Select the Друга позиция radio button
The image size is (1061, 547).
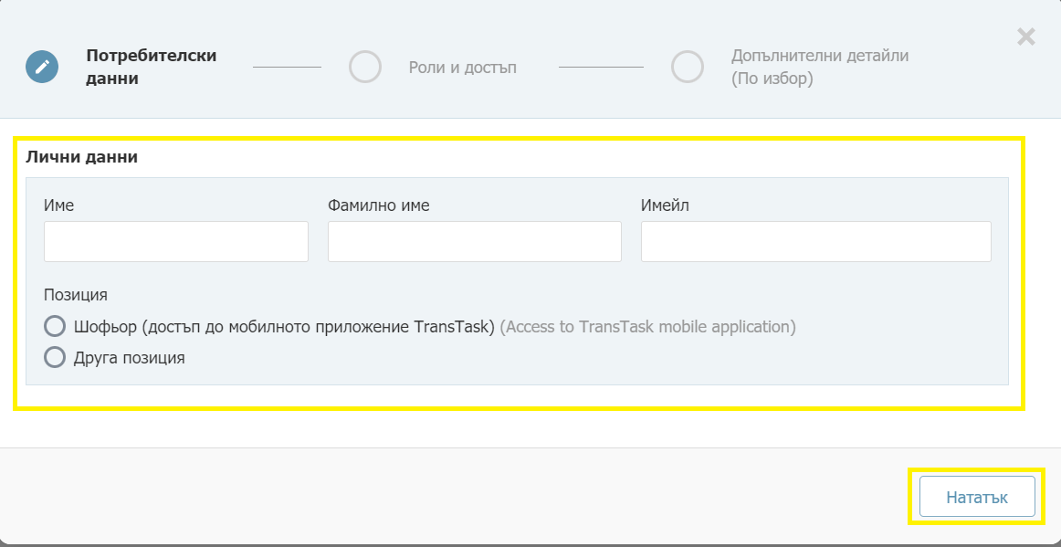point(55,357)
